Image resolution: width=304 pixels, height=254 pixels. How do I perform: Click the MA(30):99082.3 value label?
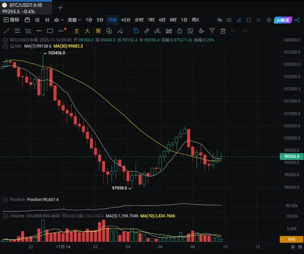click(x=68, y=46)
